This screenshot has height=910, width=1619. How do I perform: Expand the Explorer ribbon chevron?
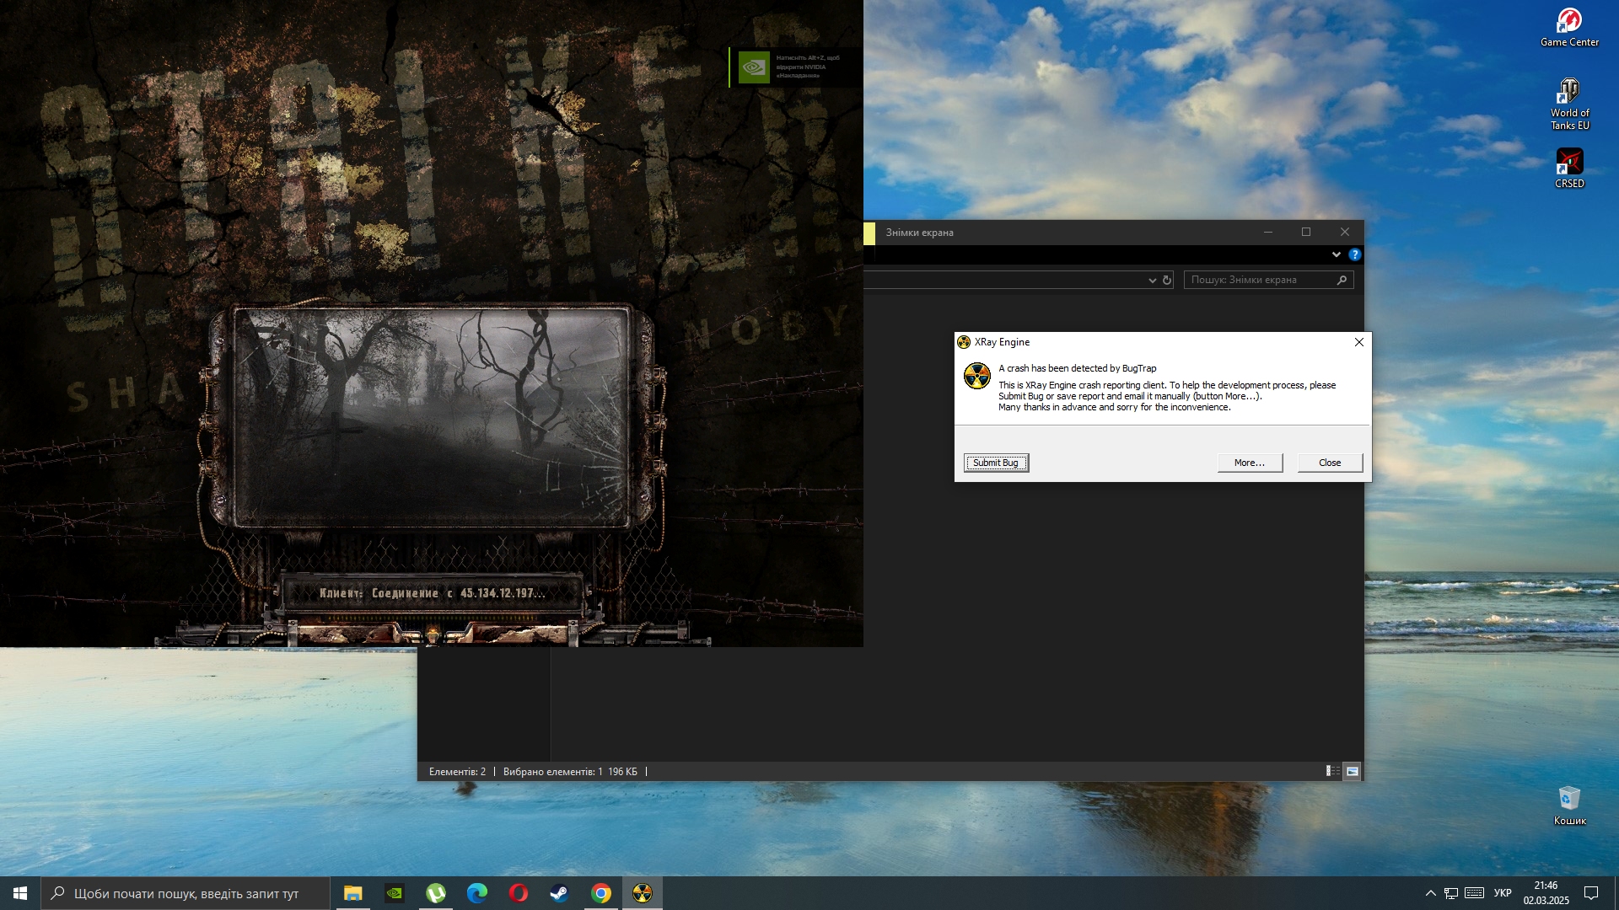[x=1336, y=254]
